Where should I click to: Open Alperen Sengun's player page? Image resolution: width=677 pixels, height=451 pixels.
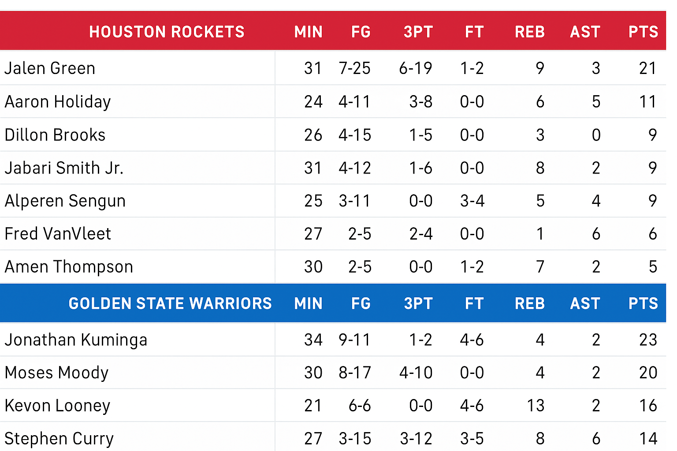point(65,201)
